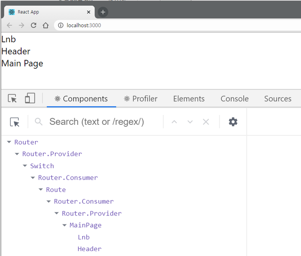Collapse Router.Consumer node under Switch

[33, 178]
